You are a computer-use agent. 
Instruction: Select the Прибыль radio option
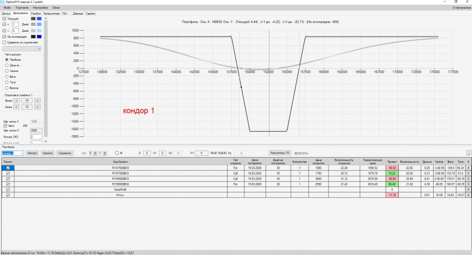coord(6,60)
